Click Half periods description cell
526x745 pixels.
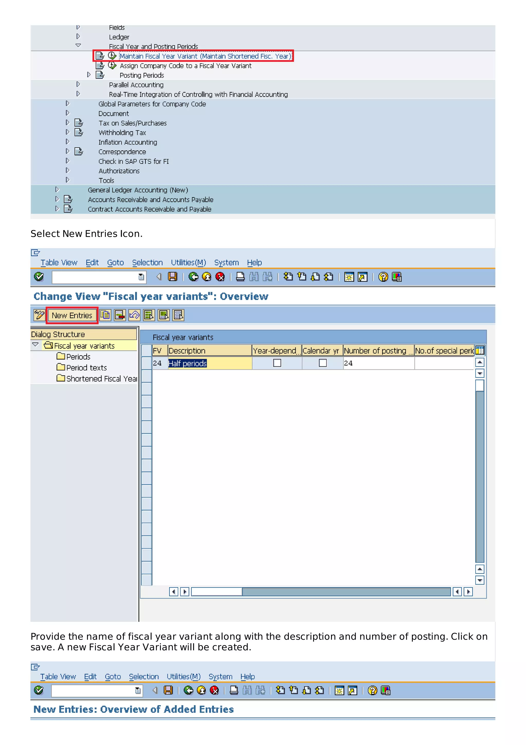tap(210, 363)
